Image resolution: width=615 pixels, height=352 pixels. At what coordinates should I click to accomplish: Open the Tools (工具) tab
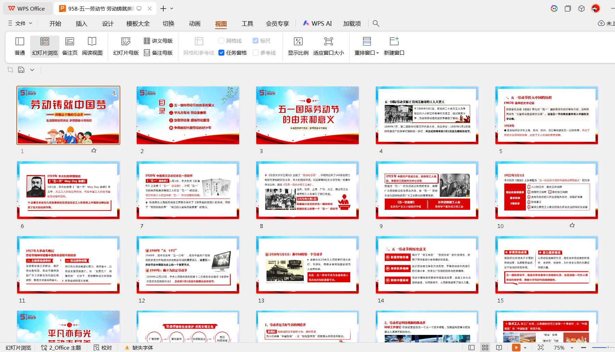coord(247,24)
